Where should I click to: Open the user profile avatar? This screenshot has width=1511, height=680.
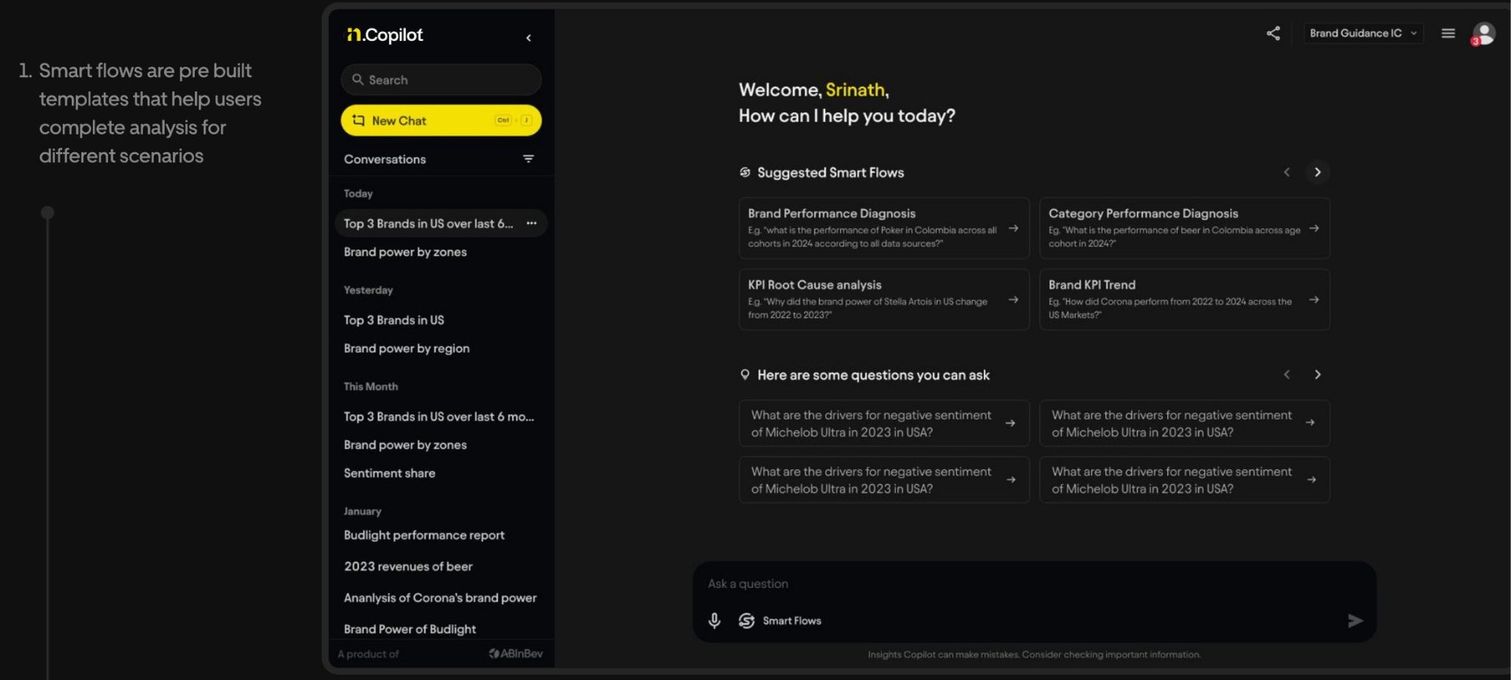click(x=1484, y=34)
